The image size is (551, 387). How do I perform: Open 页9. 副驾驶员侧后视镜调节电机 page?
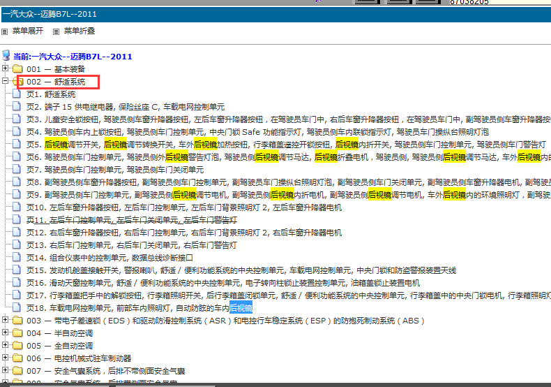click(289, 195)
